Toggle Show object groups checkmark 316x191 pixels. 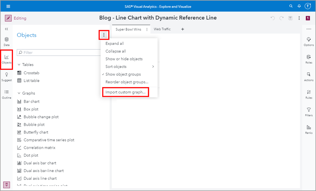tap(123, 75)
